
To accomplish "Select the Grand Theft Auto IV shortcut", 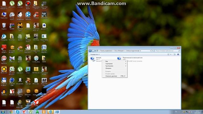I will pyautogui.click(x=44, y=5).
